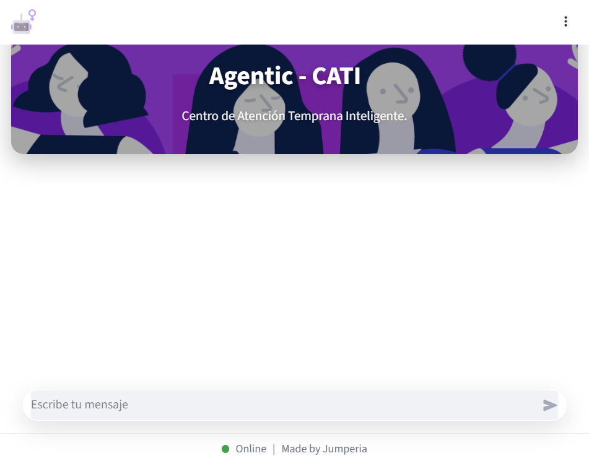Open the three-dot options menu

565,22
